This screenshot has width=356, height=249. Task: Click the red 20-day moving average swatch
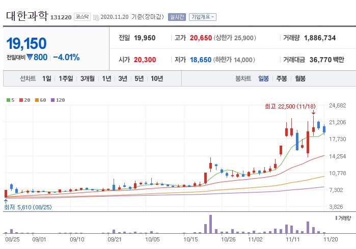[21, 100]
